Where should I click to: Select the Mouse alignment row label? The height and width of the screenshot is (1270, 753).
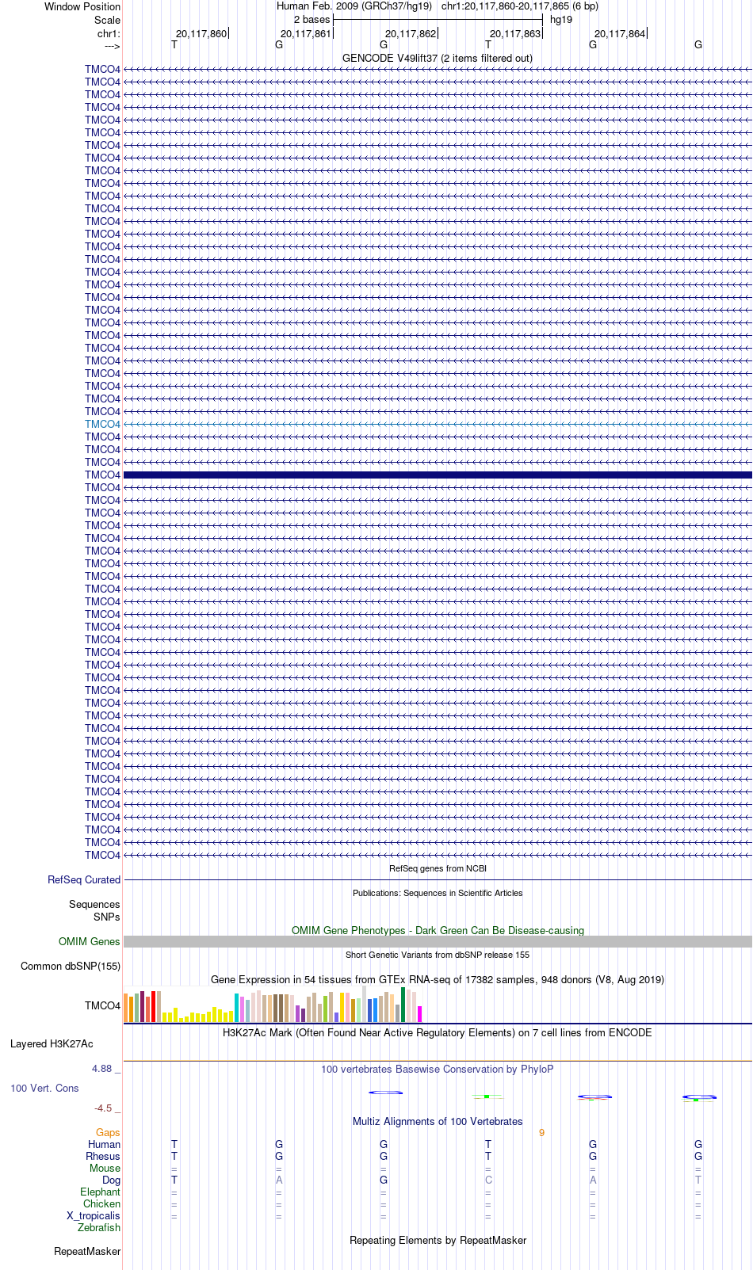pos(105,1168)
